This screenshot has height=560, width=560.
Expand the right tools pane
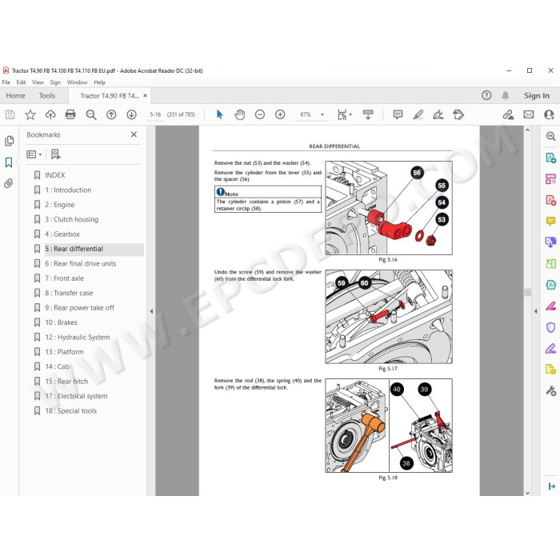pyautogui.click(x=551, y=486)
